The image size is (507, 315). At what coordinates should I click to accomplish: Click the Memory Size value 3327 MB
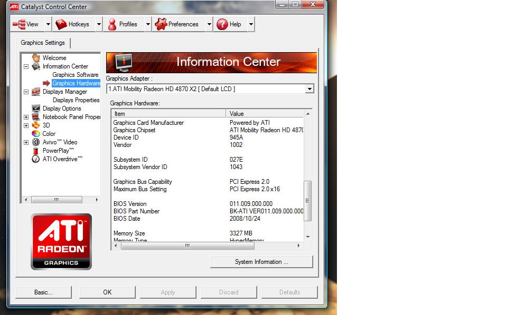coord(241,233)
